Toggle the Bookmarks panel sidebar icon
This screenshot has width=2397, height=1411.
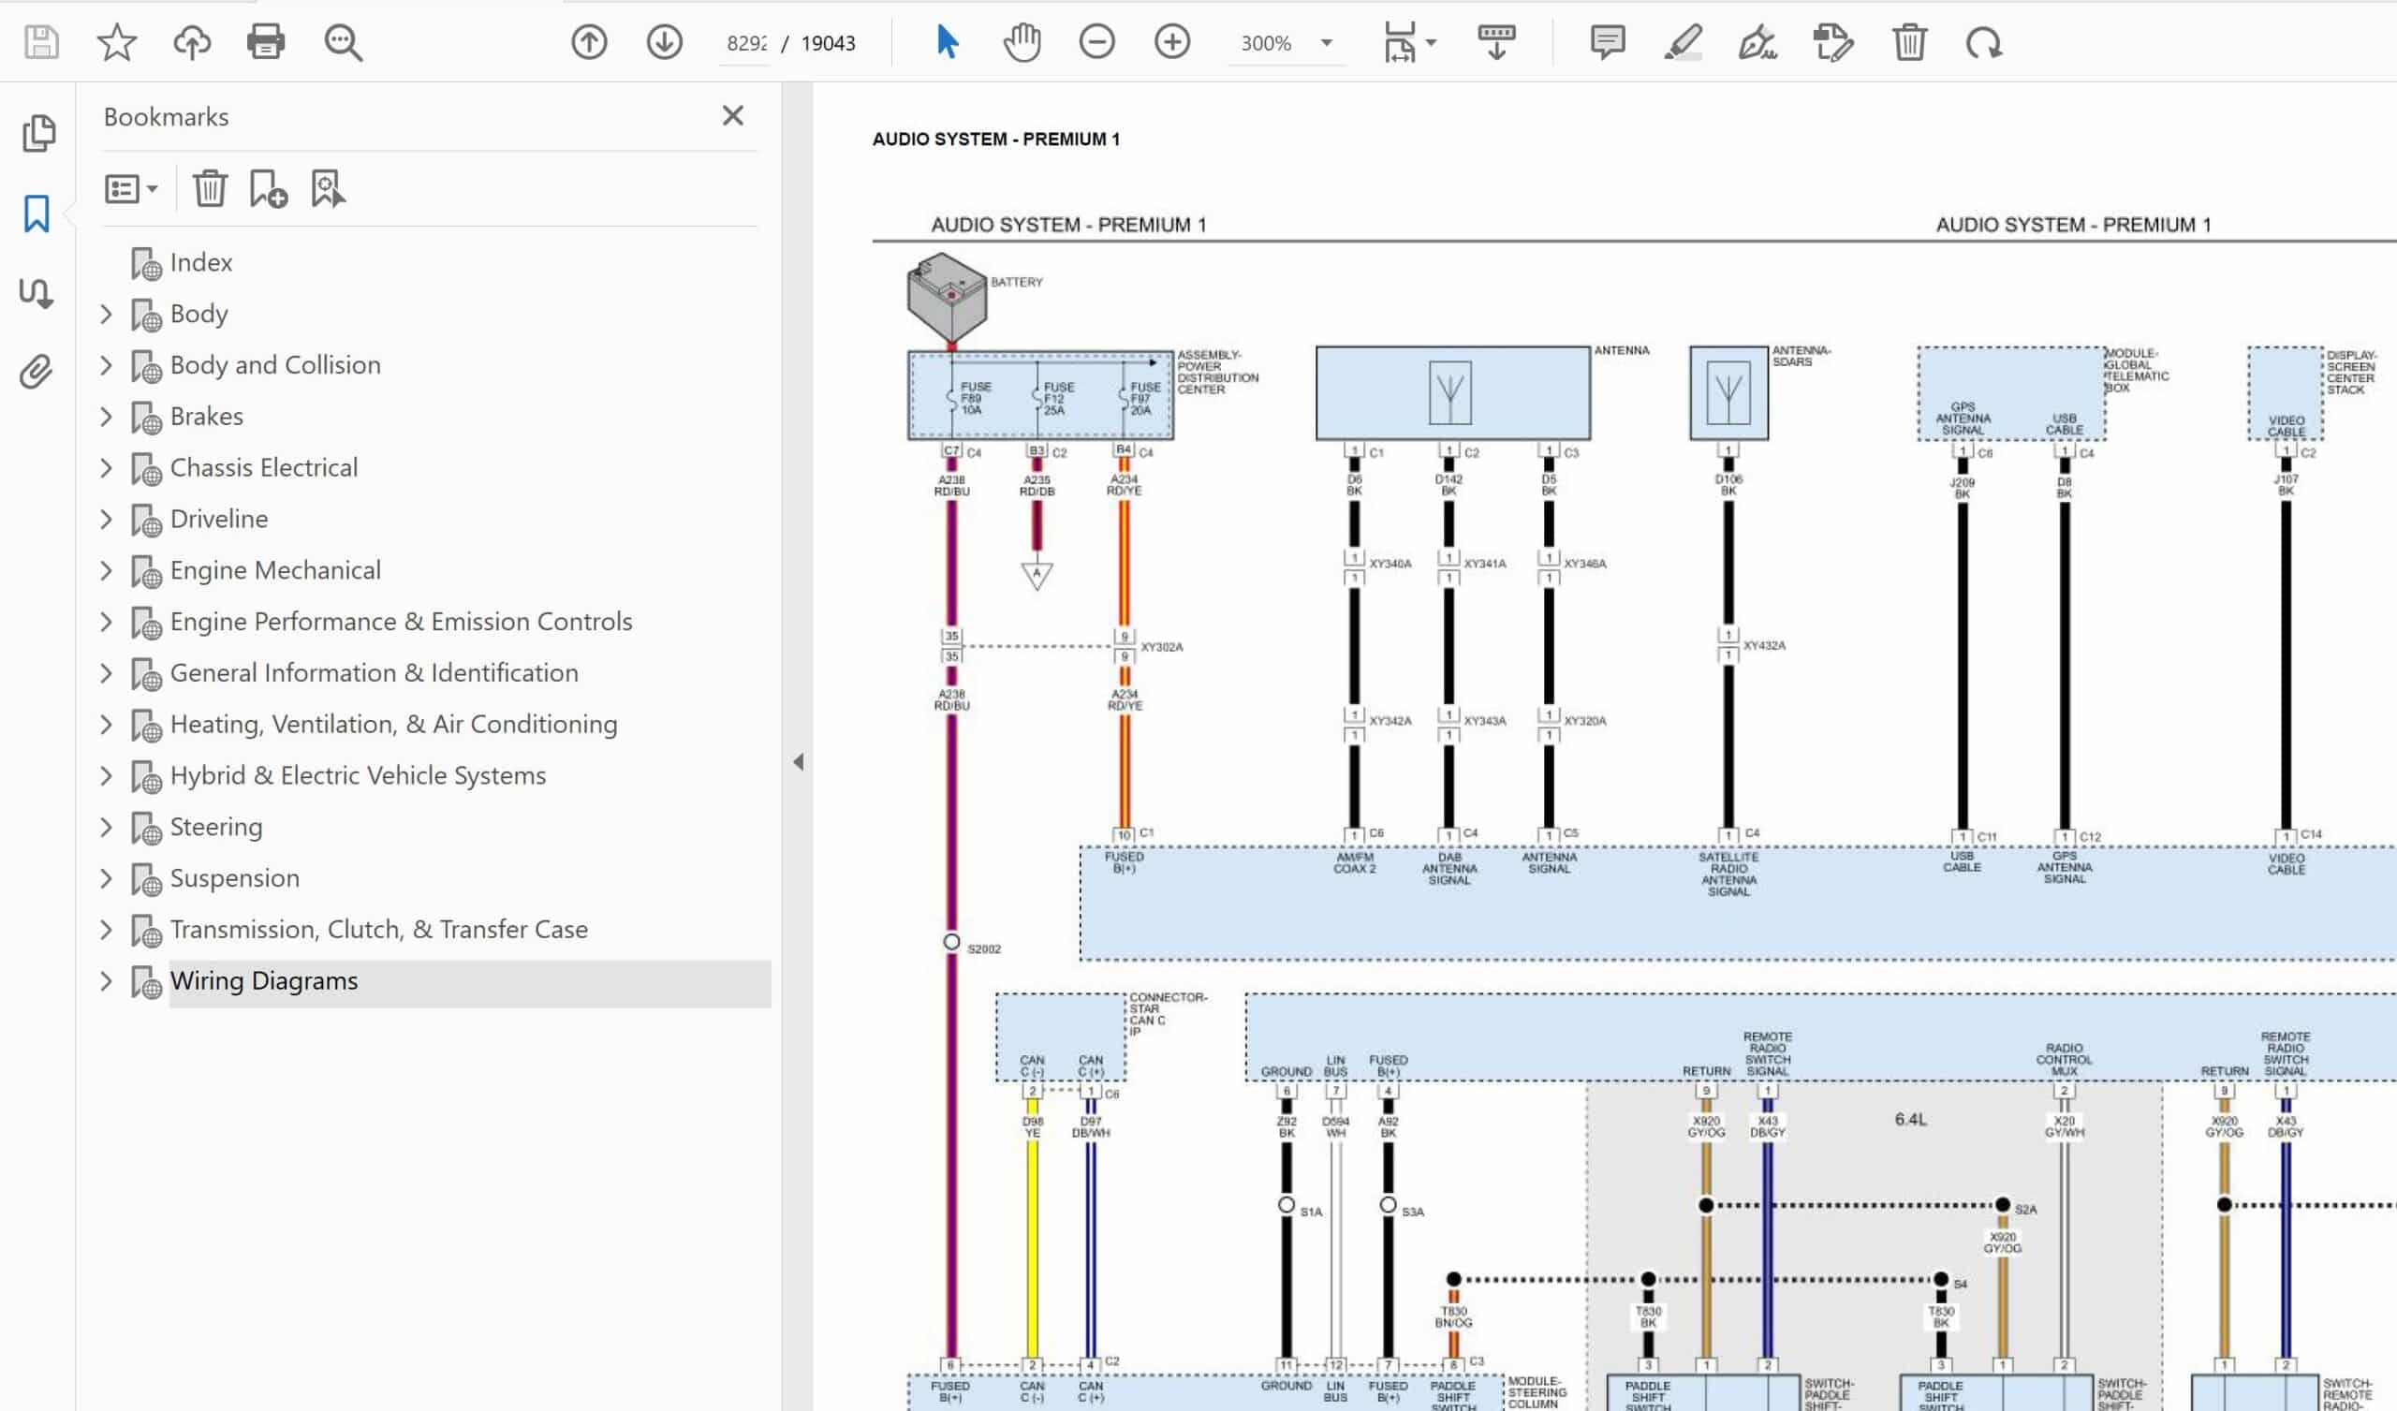pos(37,213)
